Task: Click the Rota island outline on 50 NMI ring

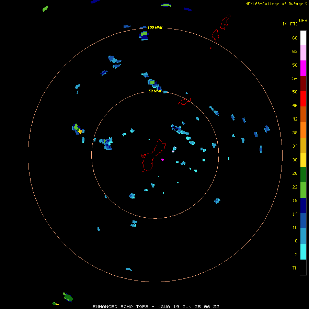Action: coord(184,101)
